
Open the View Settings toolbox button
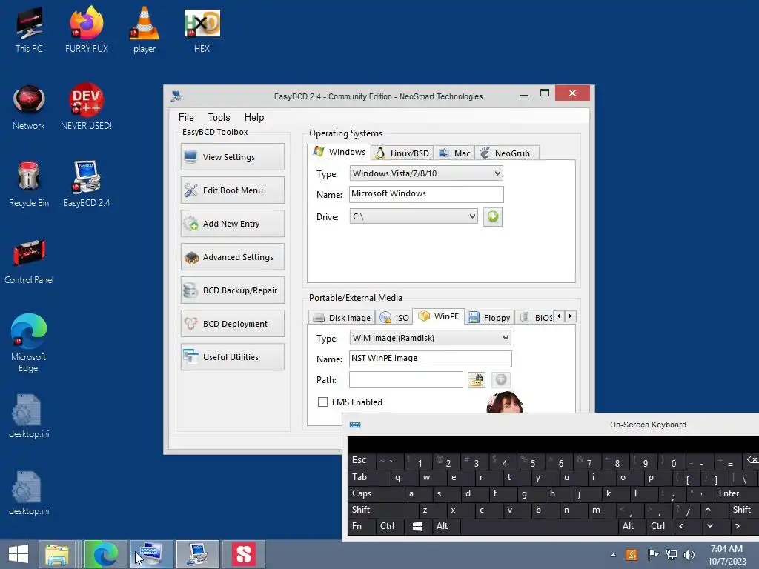click(232, 157)
